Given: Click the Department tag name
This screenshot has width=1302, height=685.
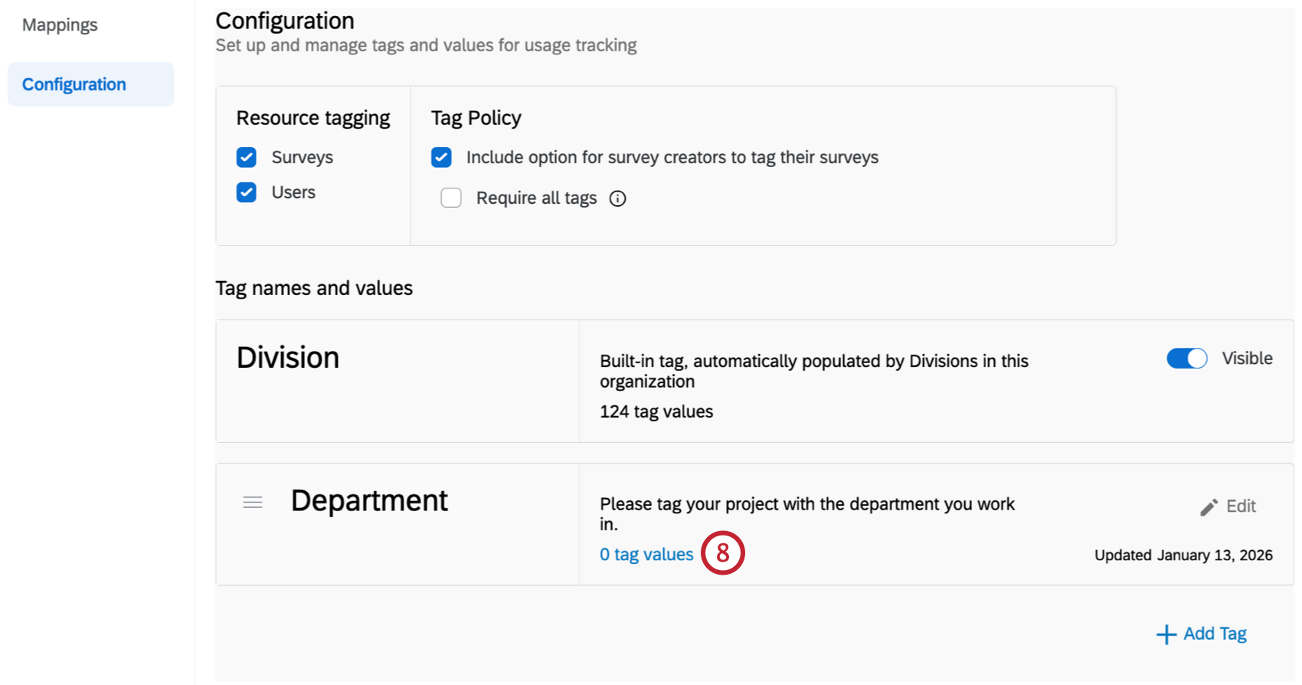Looking at the screenshot, I should point(369,501).
